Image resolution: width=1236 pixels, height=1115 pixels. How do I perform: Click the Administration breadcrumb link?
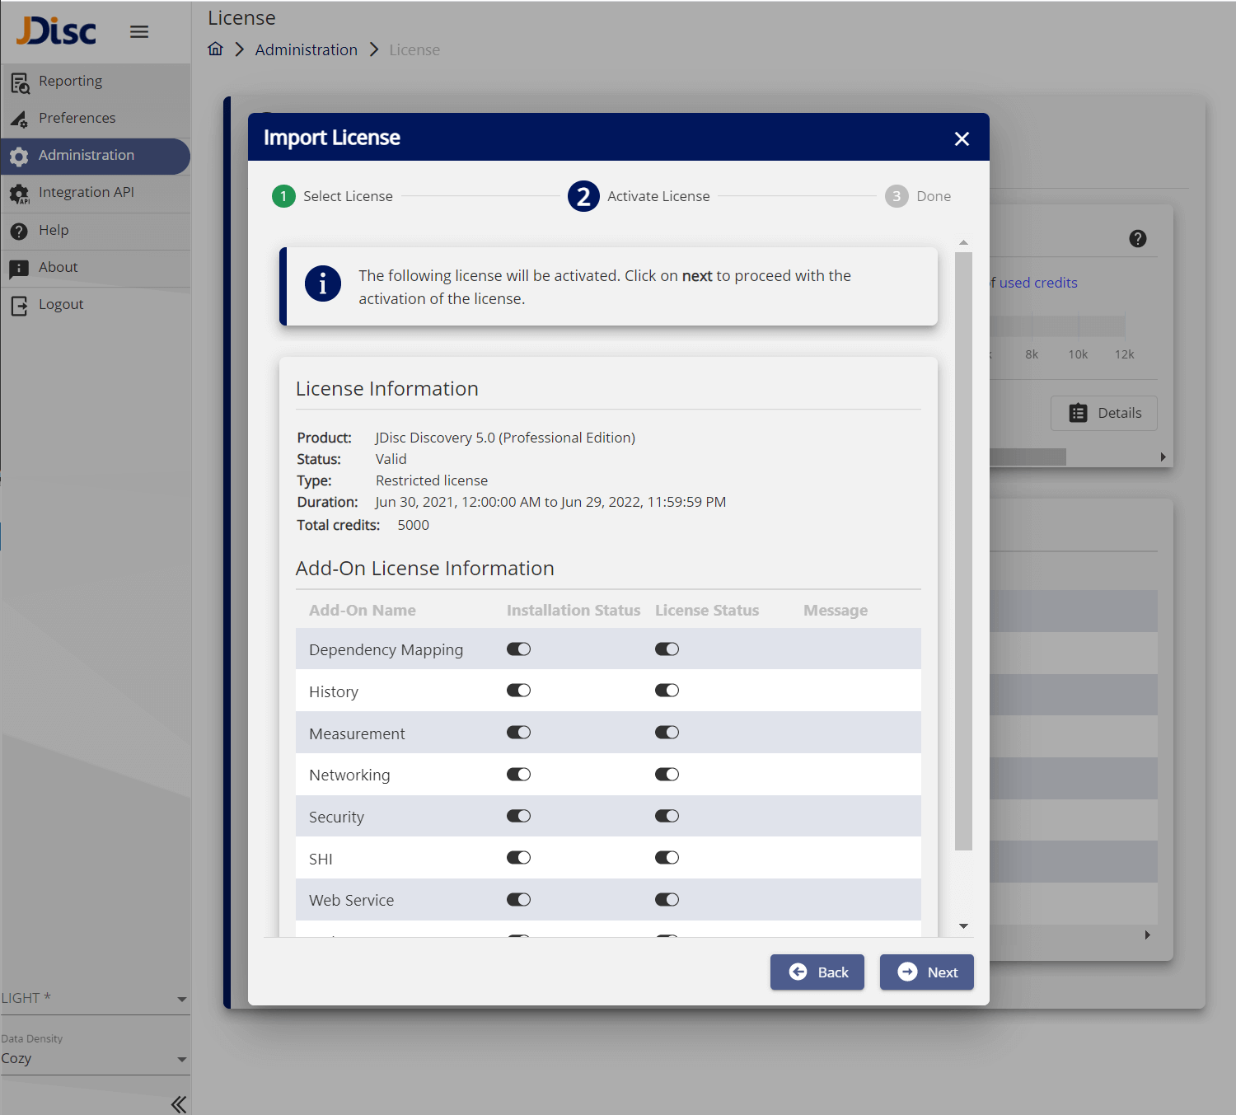click(306, 50)
